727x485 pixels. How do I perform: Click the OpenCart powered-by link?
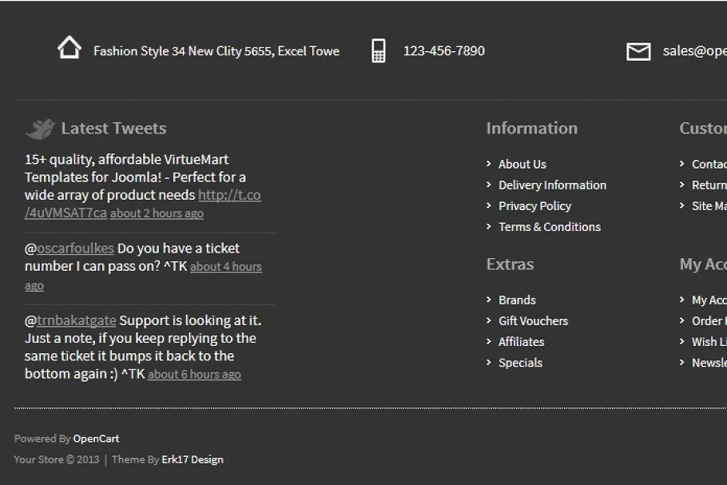tap(96, 439)
